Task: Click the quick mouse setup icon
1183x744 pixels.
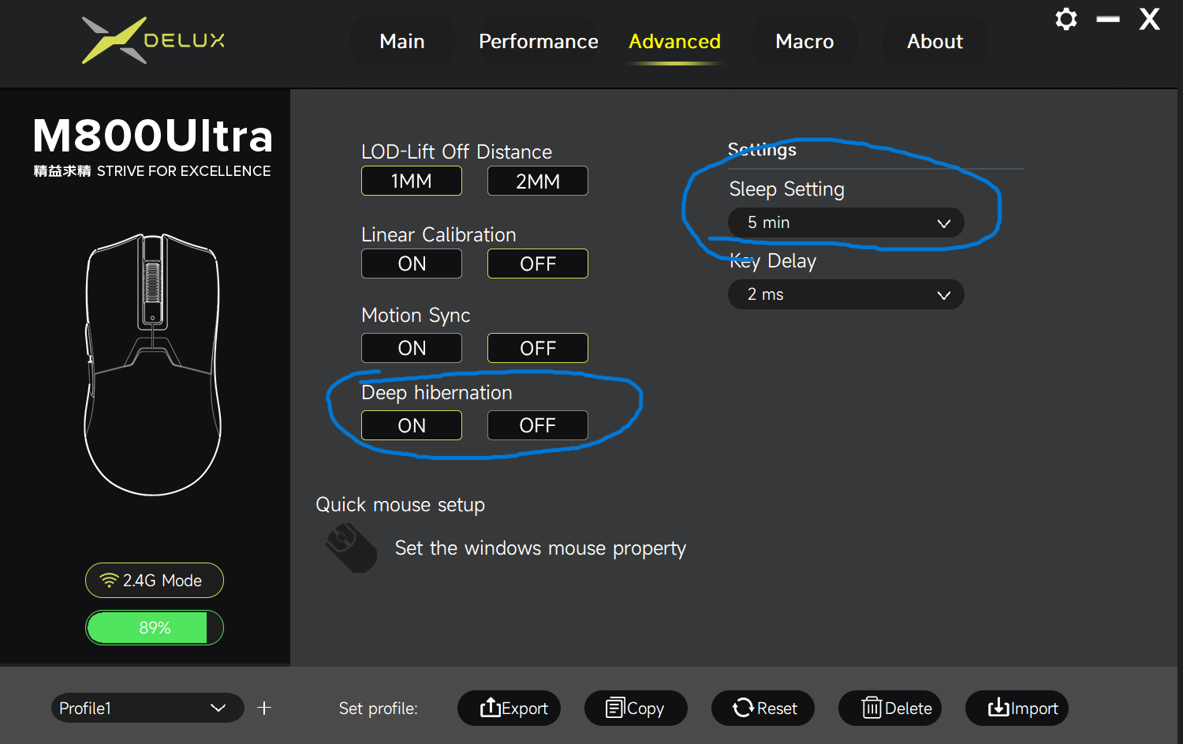Action: [x=352, y=548]
